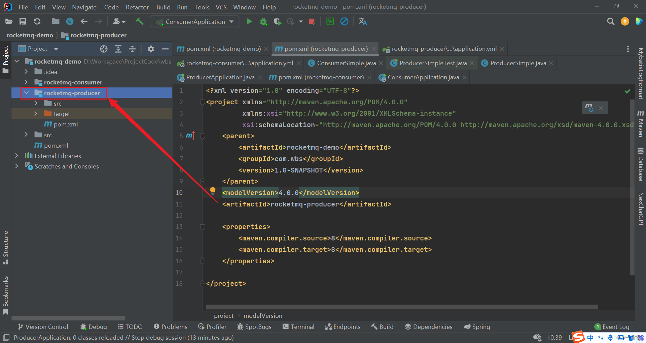Expand External Libraries node
646x343 pixels.
pos(17,156)
